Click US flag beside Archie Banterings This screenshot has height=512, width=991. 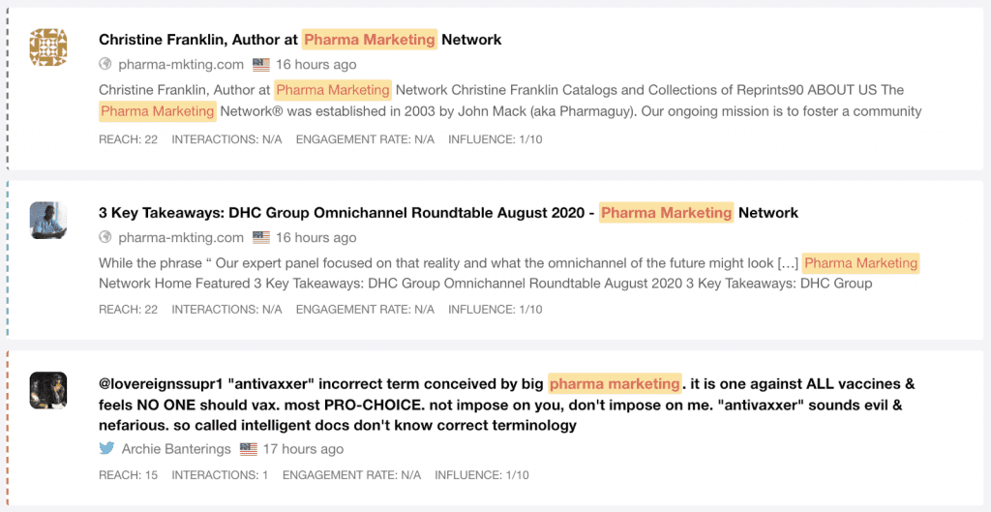[x=249, y=449]
